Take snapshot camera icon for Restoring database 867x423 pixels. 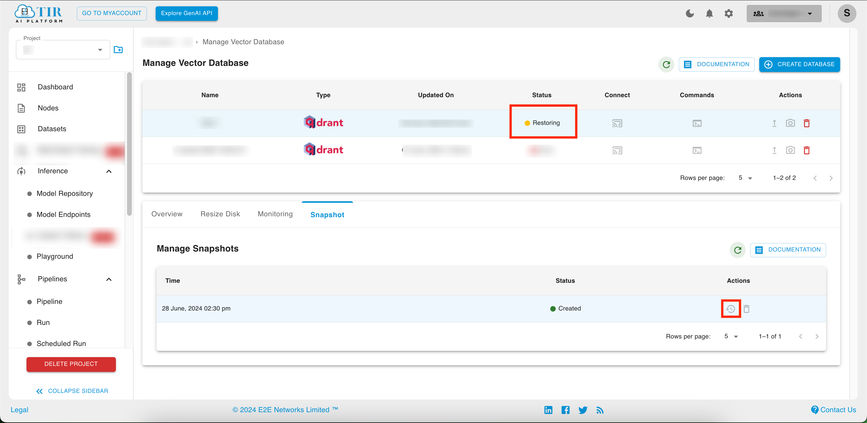pos(790,123)
